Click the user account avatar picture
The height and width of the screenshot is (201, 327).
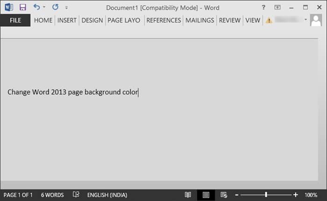[316, 20]
